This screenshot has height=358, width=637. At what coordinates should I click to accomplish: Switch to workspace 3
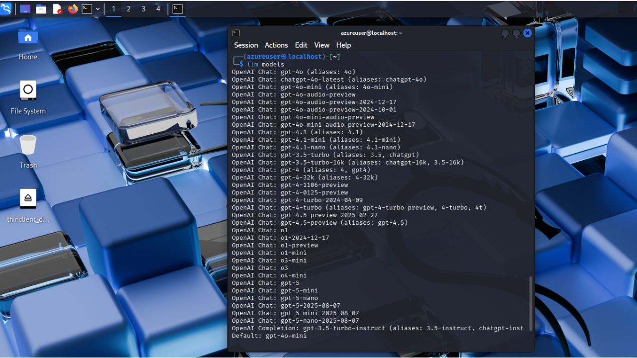coord(144,9)
